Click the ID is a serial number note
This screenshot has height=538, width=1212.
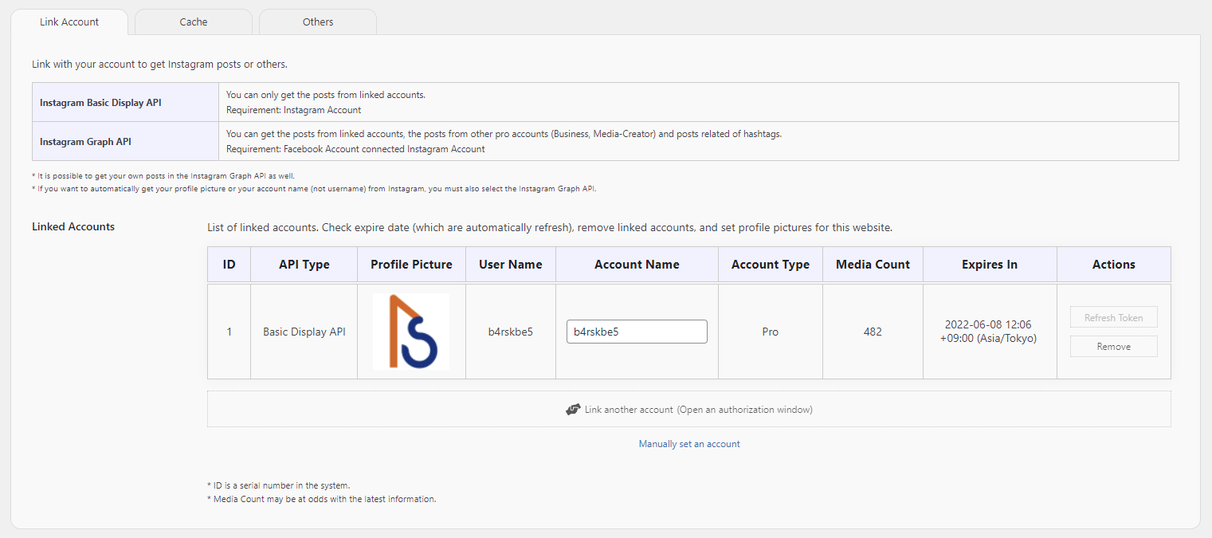(x=278, y=485)
